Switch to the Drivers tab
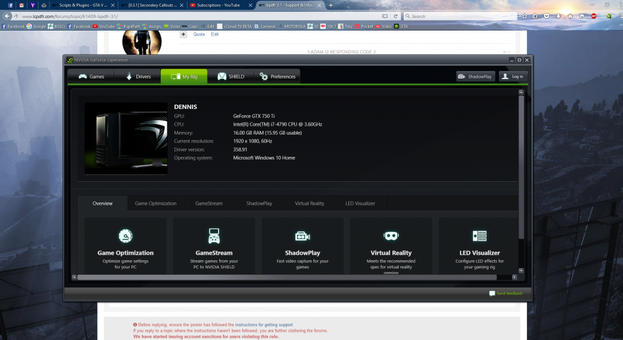Screen dimensions: 623x340 pyautogui.click(x=138, y=76)
